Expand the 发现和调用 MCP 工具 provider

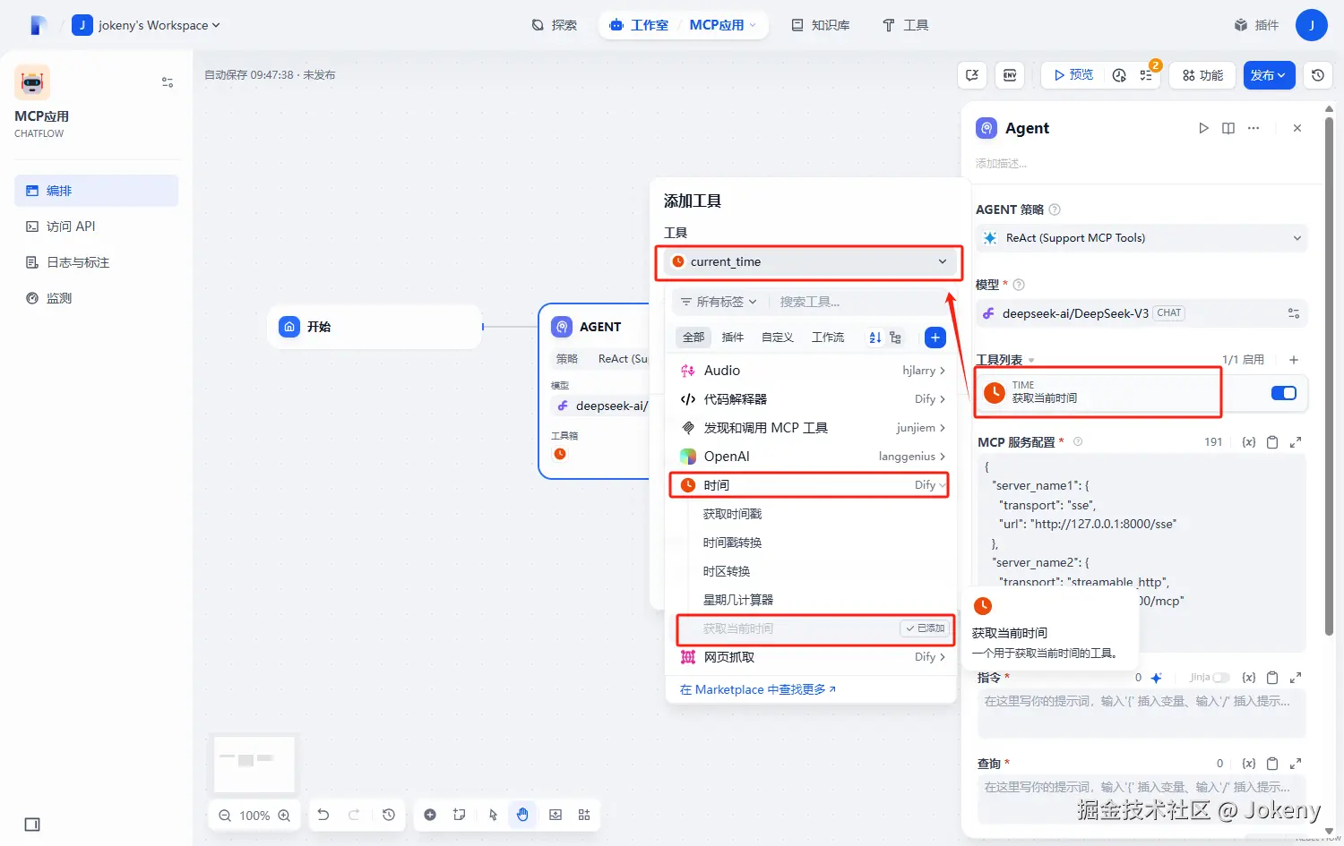[x=813, y=428]
